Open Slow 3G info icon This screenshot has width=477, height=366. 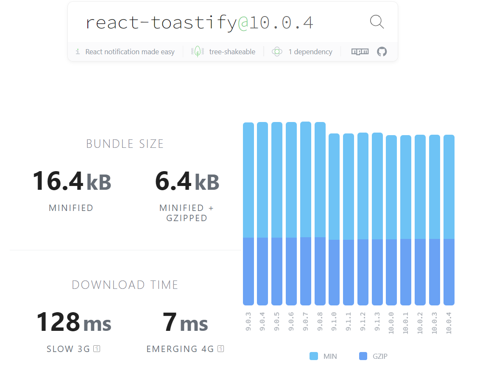[x=97, y=349]
